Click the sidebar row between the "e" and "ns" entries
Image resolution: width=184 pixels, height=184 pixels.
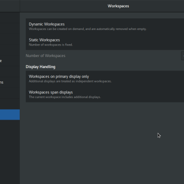point(10,72)
